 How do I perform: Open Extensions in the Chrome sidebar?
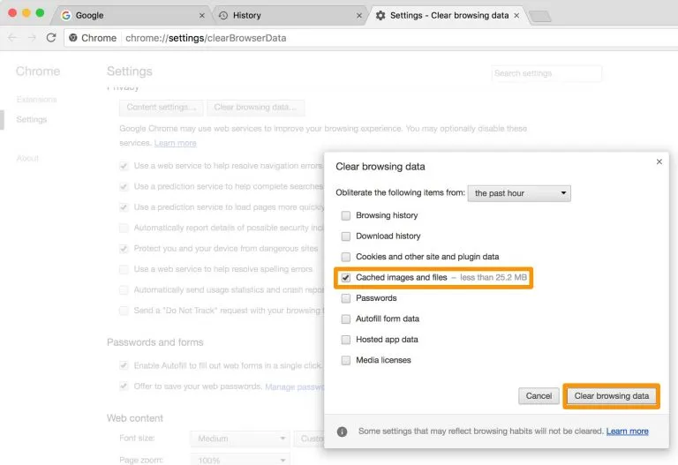coord(36,100)
